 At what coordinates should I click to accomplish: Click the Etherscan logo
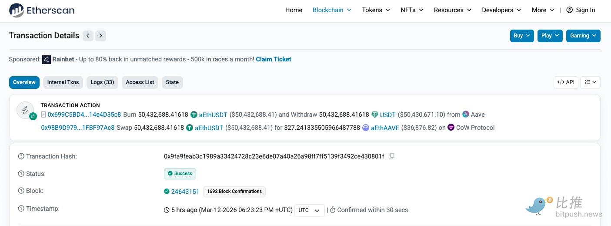42,10
